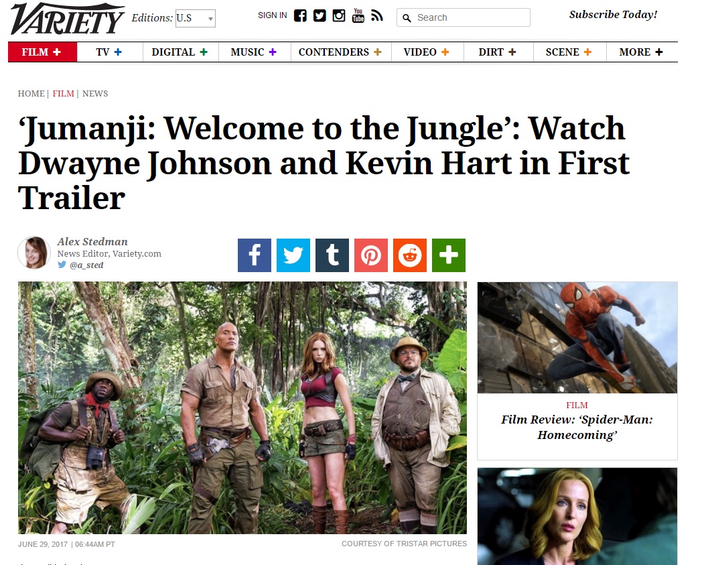Share article on Pinterest
Image resolution: width=706 pixels, height=565 pixels.
coord(370,255)
